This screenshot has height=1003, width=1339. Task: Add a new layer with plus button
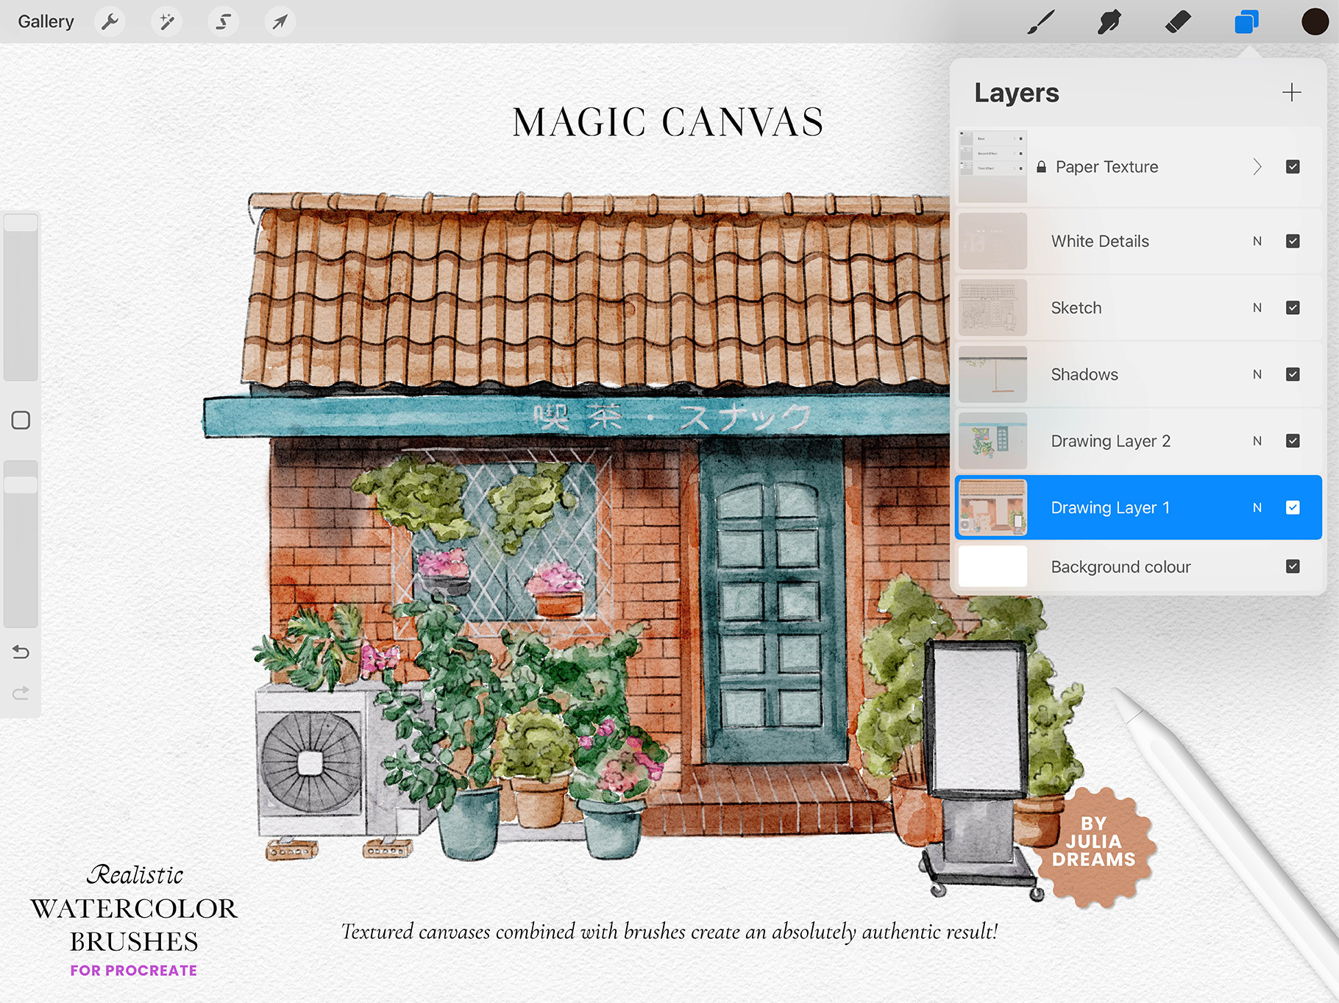(x=1293, y=93)
